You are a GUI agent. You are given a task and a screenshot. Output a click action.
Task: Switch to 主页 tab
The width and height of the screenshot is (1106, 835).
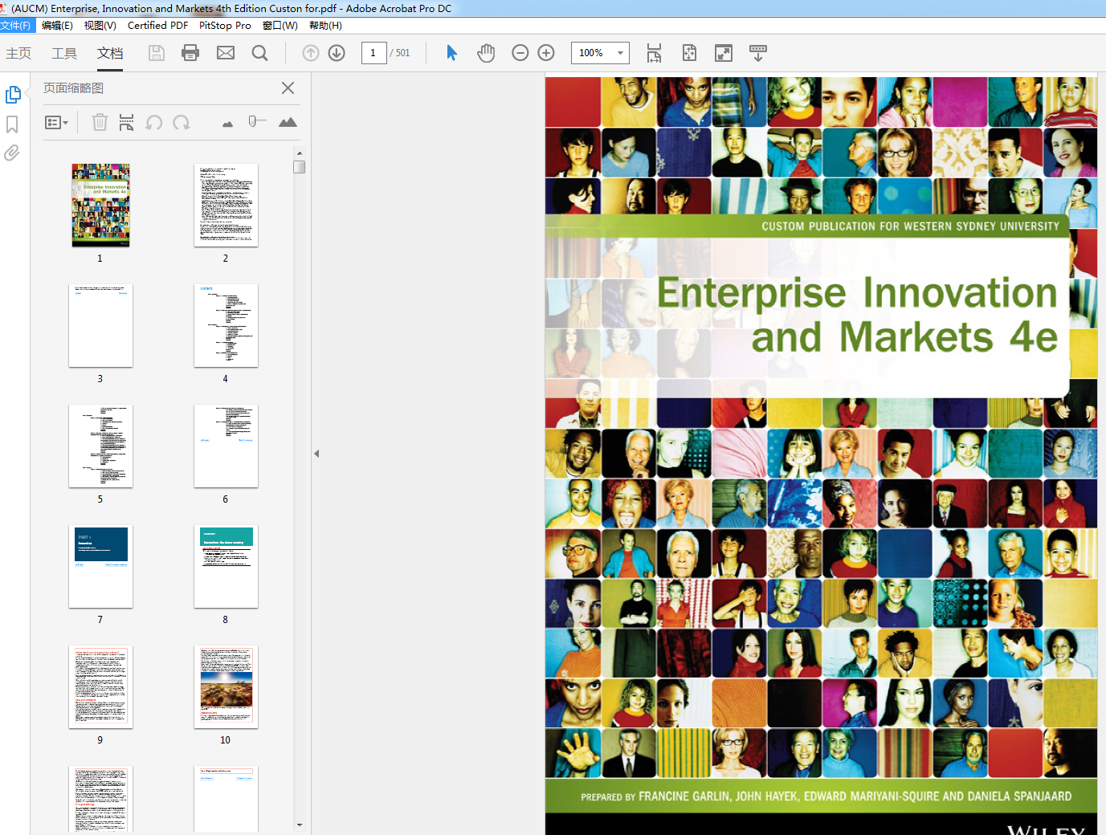point(18,53)
